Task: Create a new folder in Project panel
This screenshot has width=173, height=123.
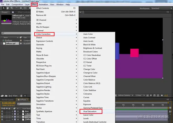Action: (x=6, y=96)
